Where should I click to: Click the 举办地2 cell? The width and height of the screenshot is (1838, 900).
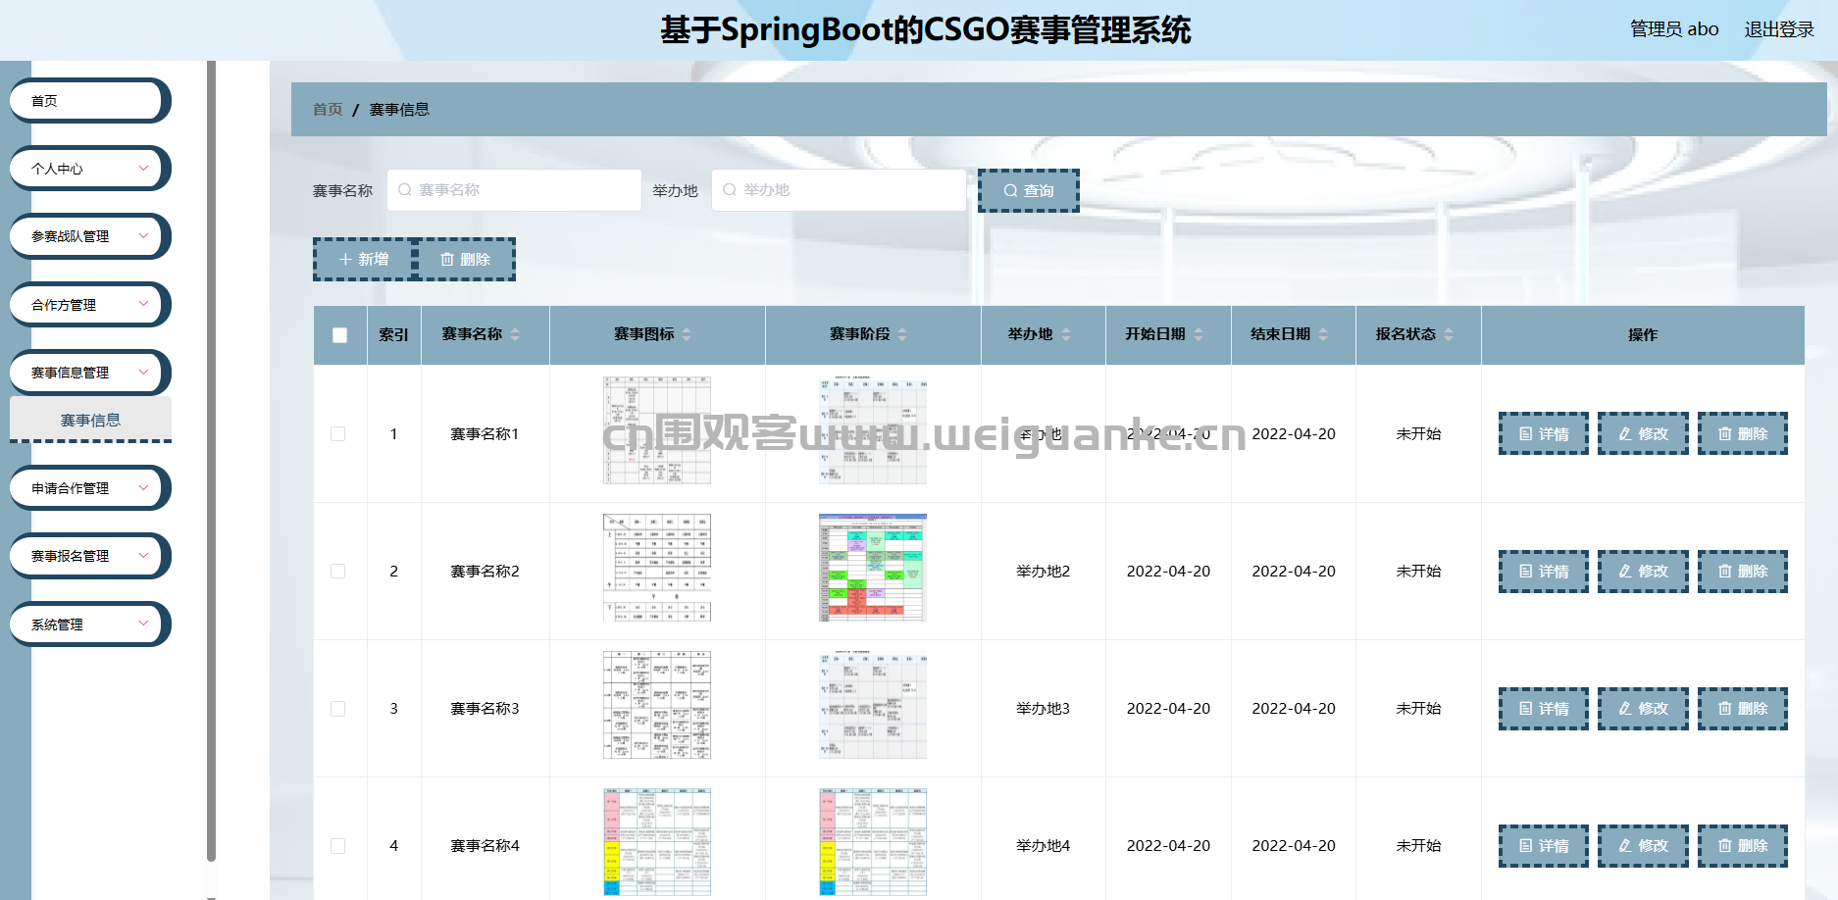click(x=1043, y=571)
